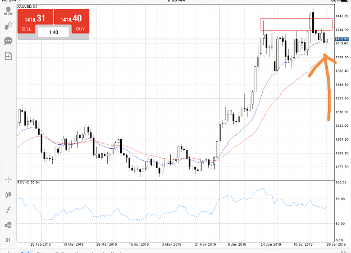Open the indicators f icon
This screenshot has width=351, height=253.
[8, 210]
